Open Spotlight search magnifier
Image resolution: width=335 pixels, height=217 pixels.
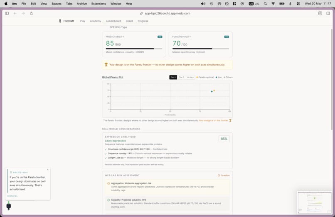(x=265, y=4)
